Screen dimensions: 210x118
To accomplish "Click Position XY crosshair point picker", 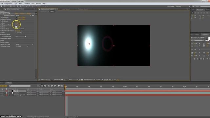I will click(16, 17).
